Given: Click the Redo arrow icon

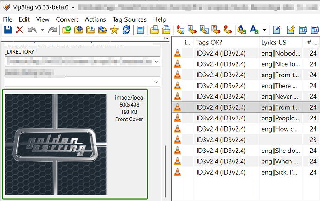Looking at the screenshot, I should click(x=52, y=30).
